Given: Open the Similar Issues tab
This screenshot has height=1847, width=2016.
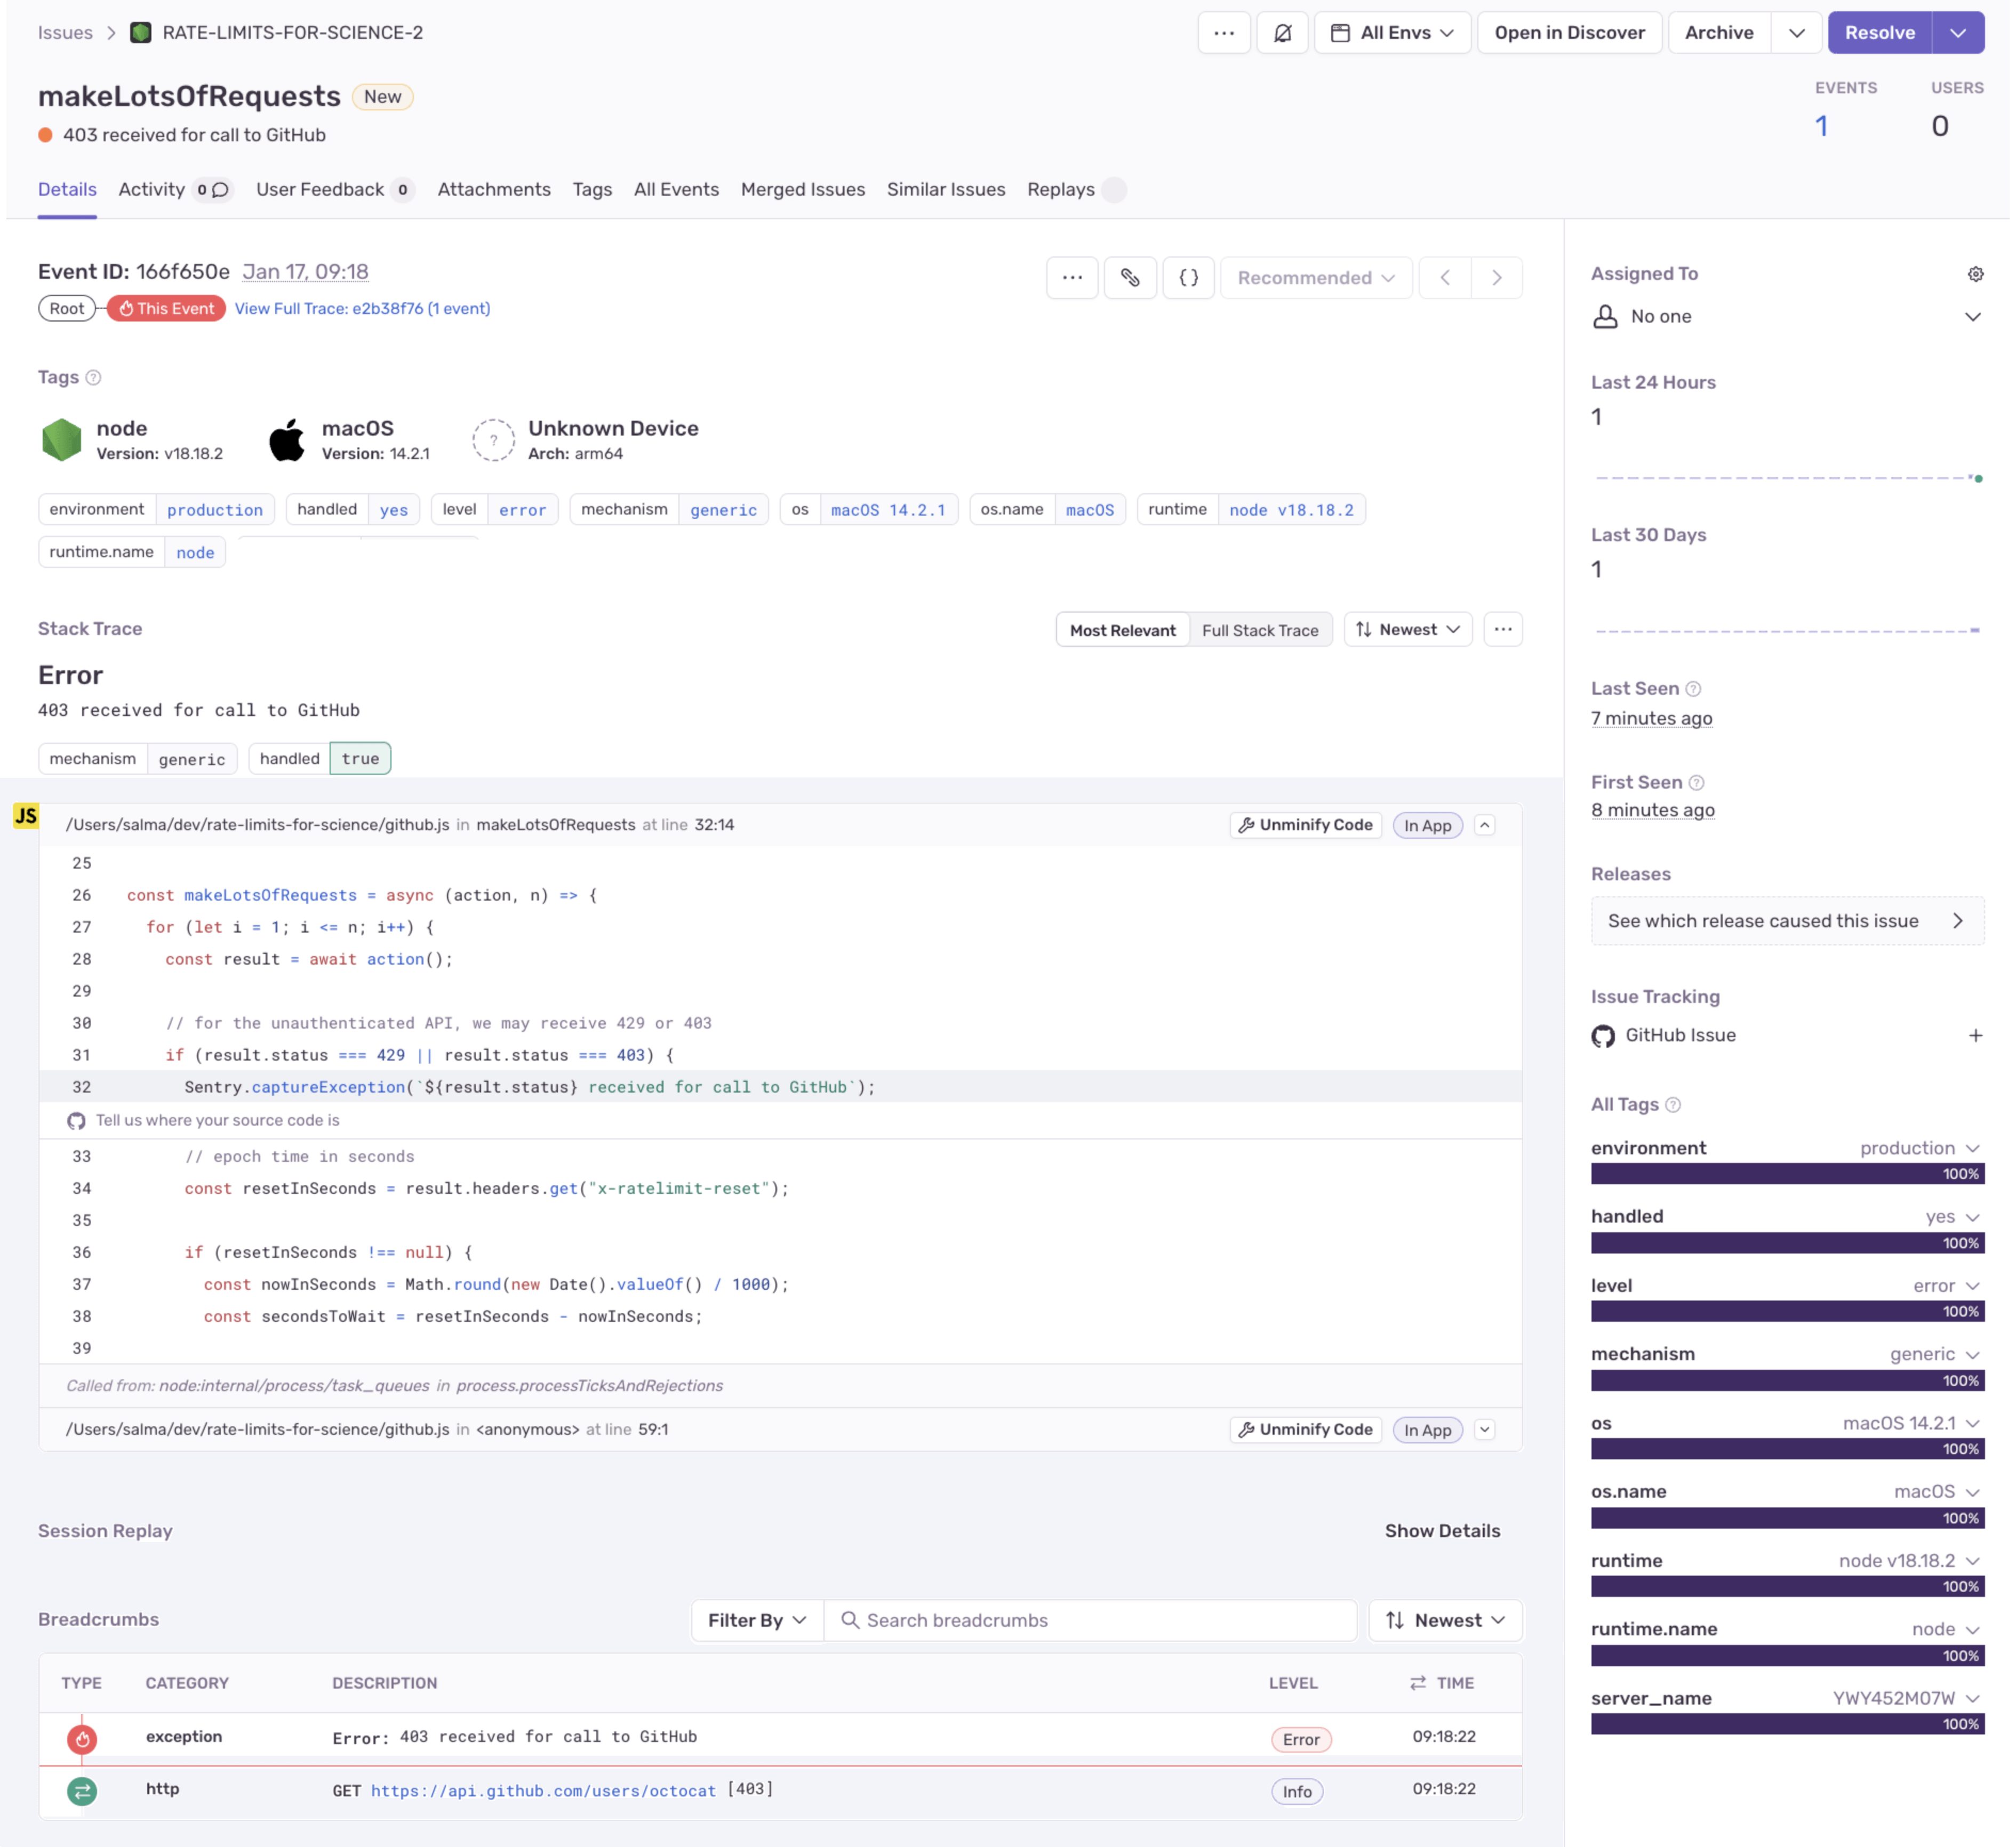Looking at the screenshot, I should point(945,190).
